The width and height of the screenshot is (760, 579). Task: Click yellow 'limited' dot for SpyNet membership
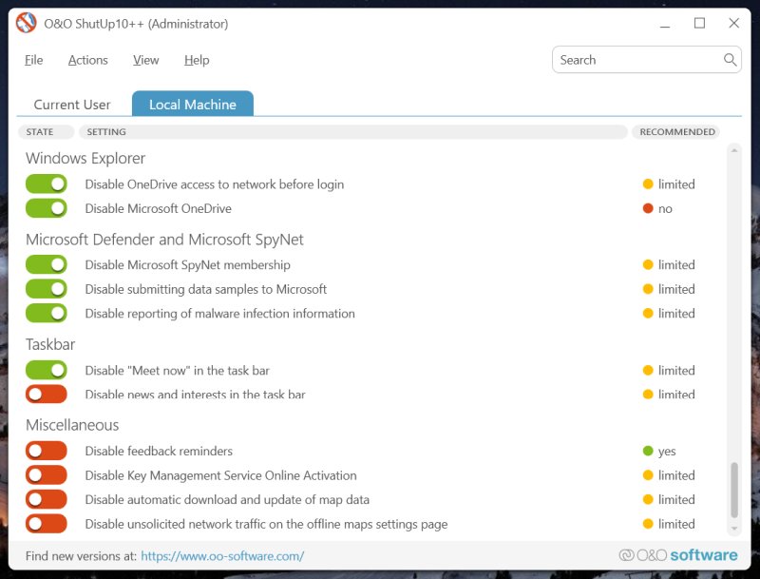click(648, 265)
